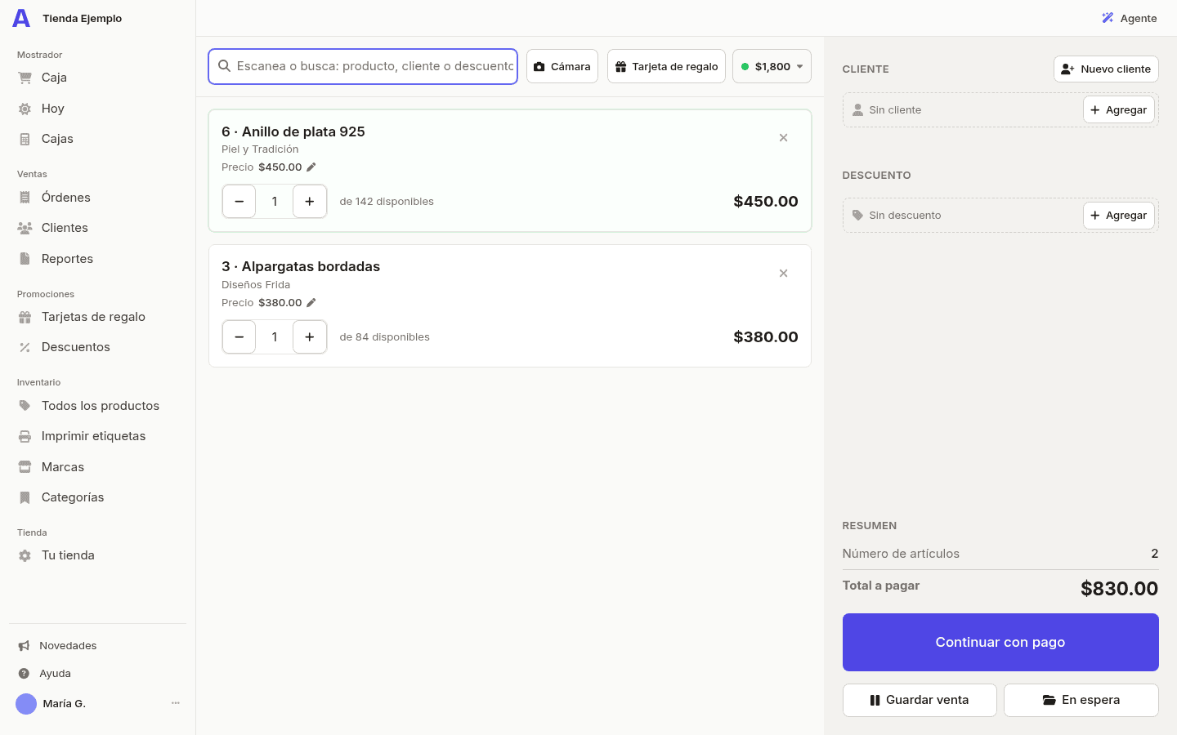Click the Agente magic wand button

(1129, 18)
